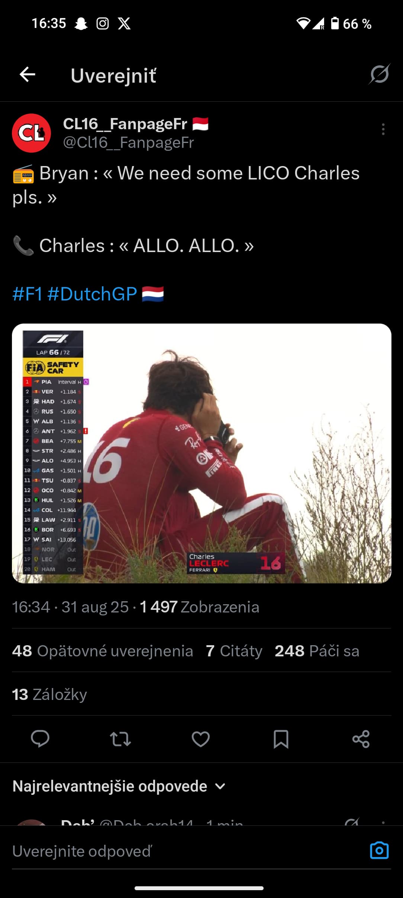Open the share icon under the post

[361, 739]
